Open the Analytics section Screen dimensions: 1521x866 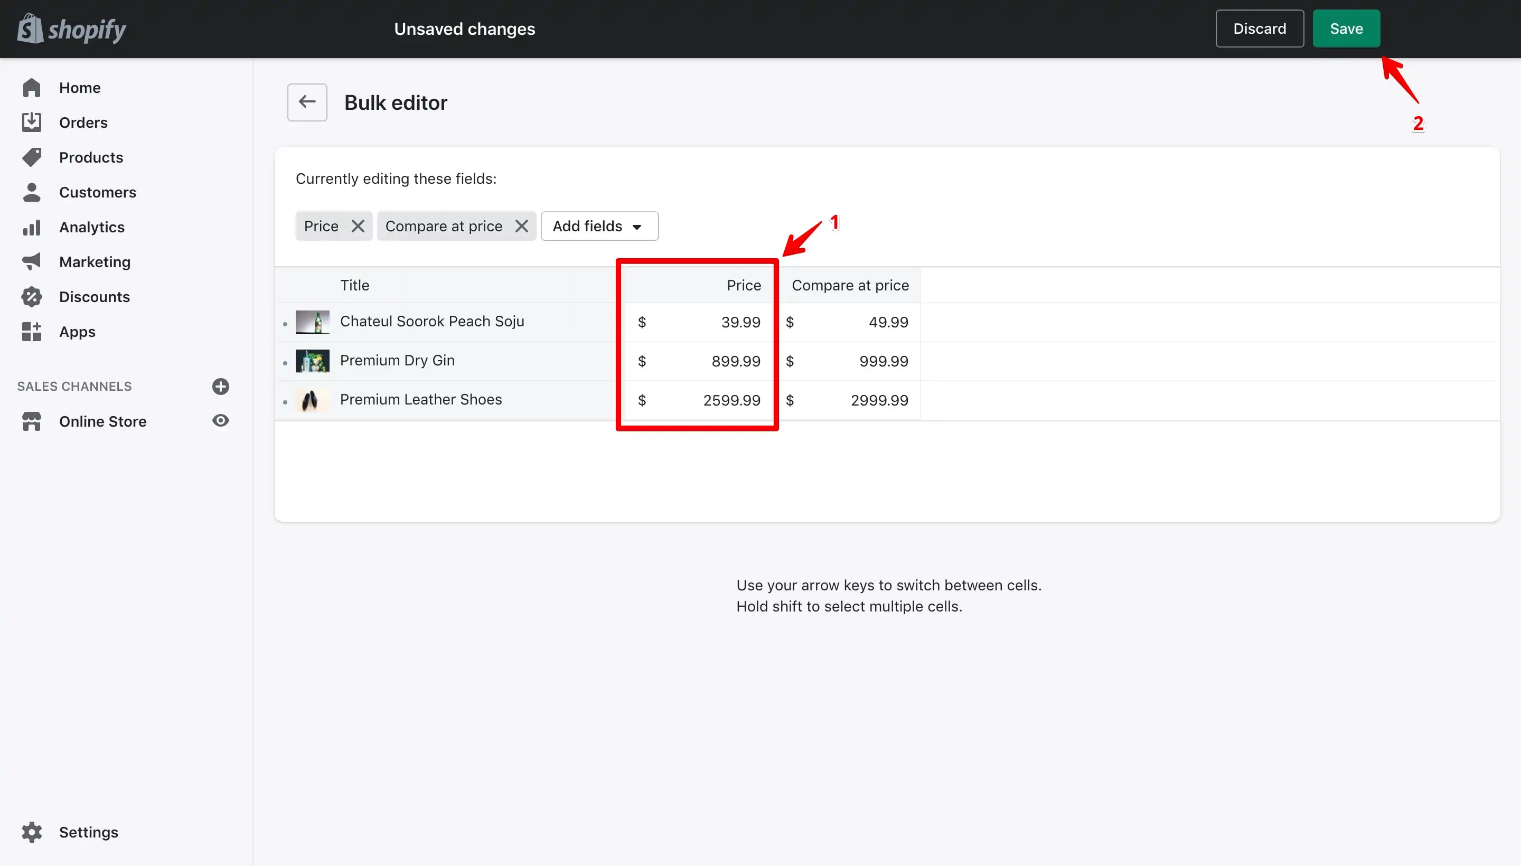[91, 227]
